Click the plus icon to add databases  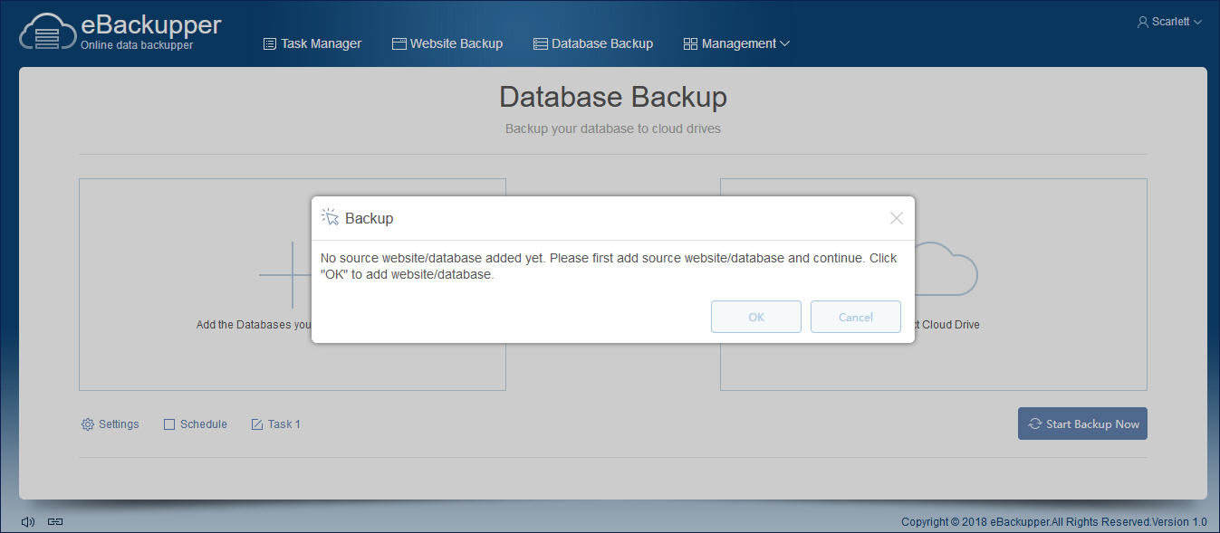pos(291,275)
